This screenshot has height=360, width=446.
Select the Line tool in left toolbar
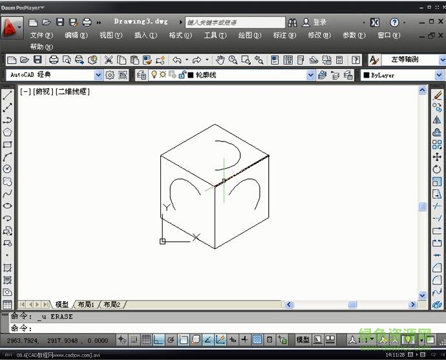tap(7, 96)
